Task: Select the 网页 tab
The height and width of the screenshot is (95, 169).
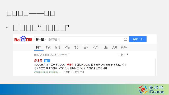Action: (39, 47)
